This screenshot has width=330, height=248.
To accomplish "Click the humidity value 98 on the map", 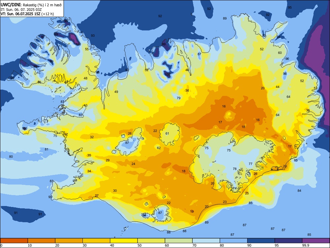I will click(x=29, y=54).
